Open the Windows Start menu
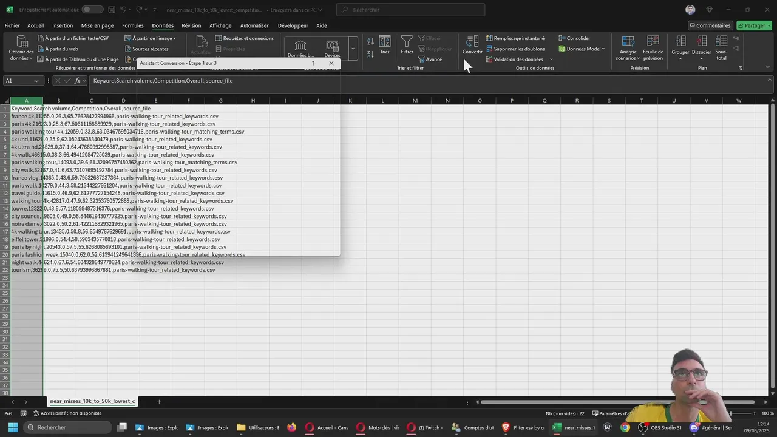This screenshot has height=437, width=777. pyautogui.click(x=13, y=427)
